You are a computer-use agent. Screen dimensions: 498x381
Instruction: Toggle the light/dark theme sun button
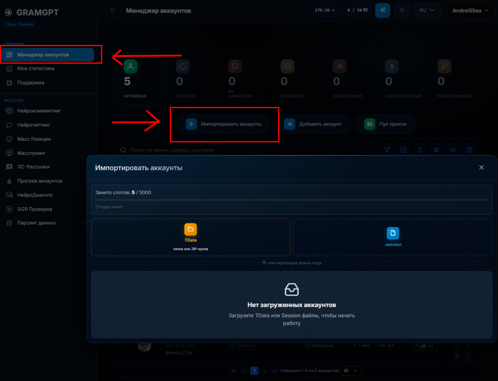402,11
